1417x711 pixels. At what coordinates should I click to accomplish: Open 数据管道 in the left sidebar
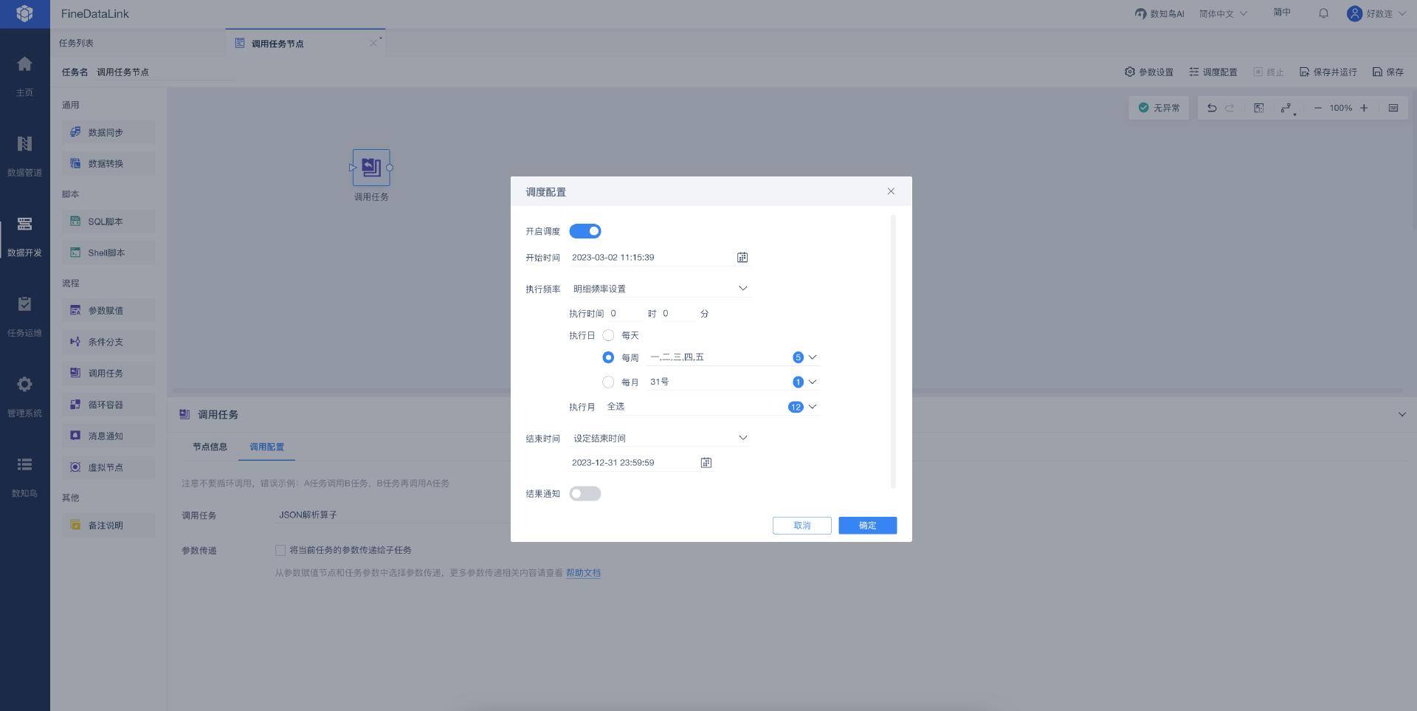(24, 155)
